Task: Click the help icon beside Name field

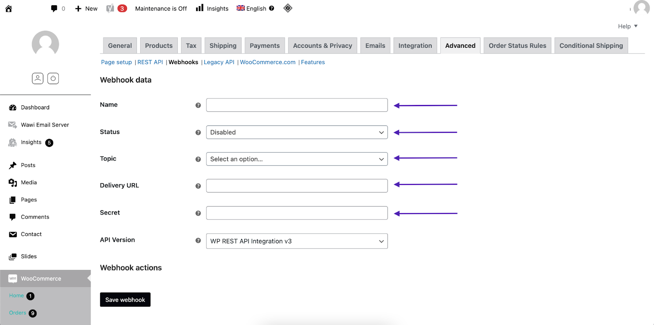Action: pos(198,105)
